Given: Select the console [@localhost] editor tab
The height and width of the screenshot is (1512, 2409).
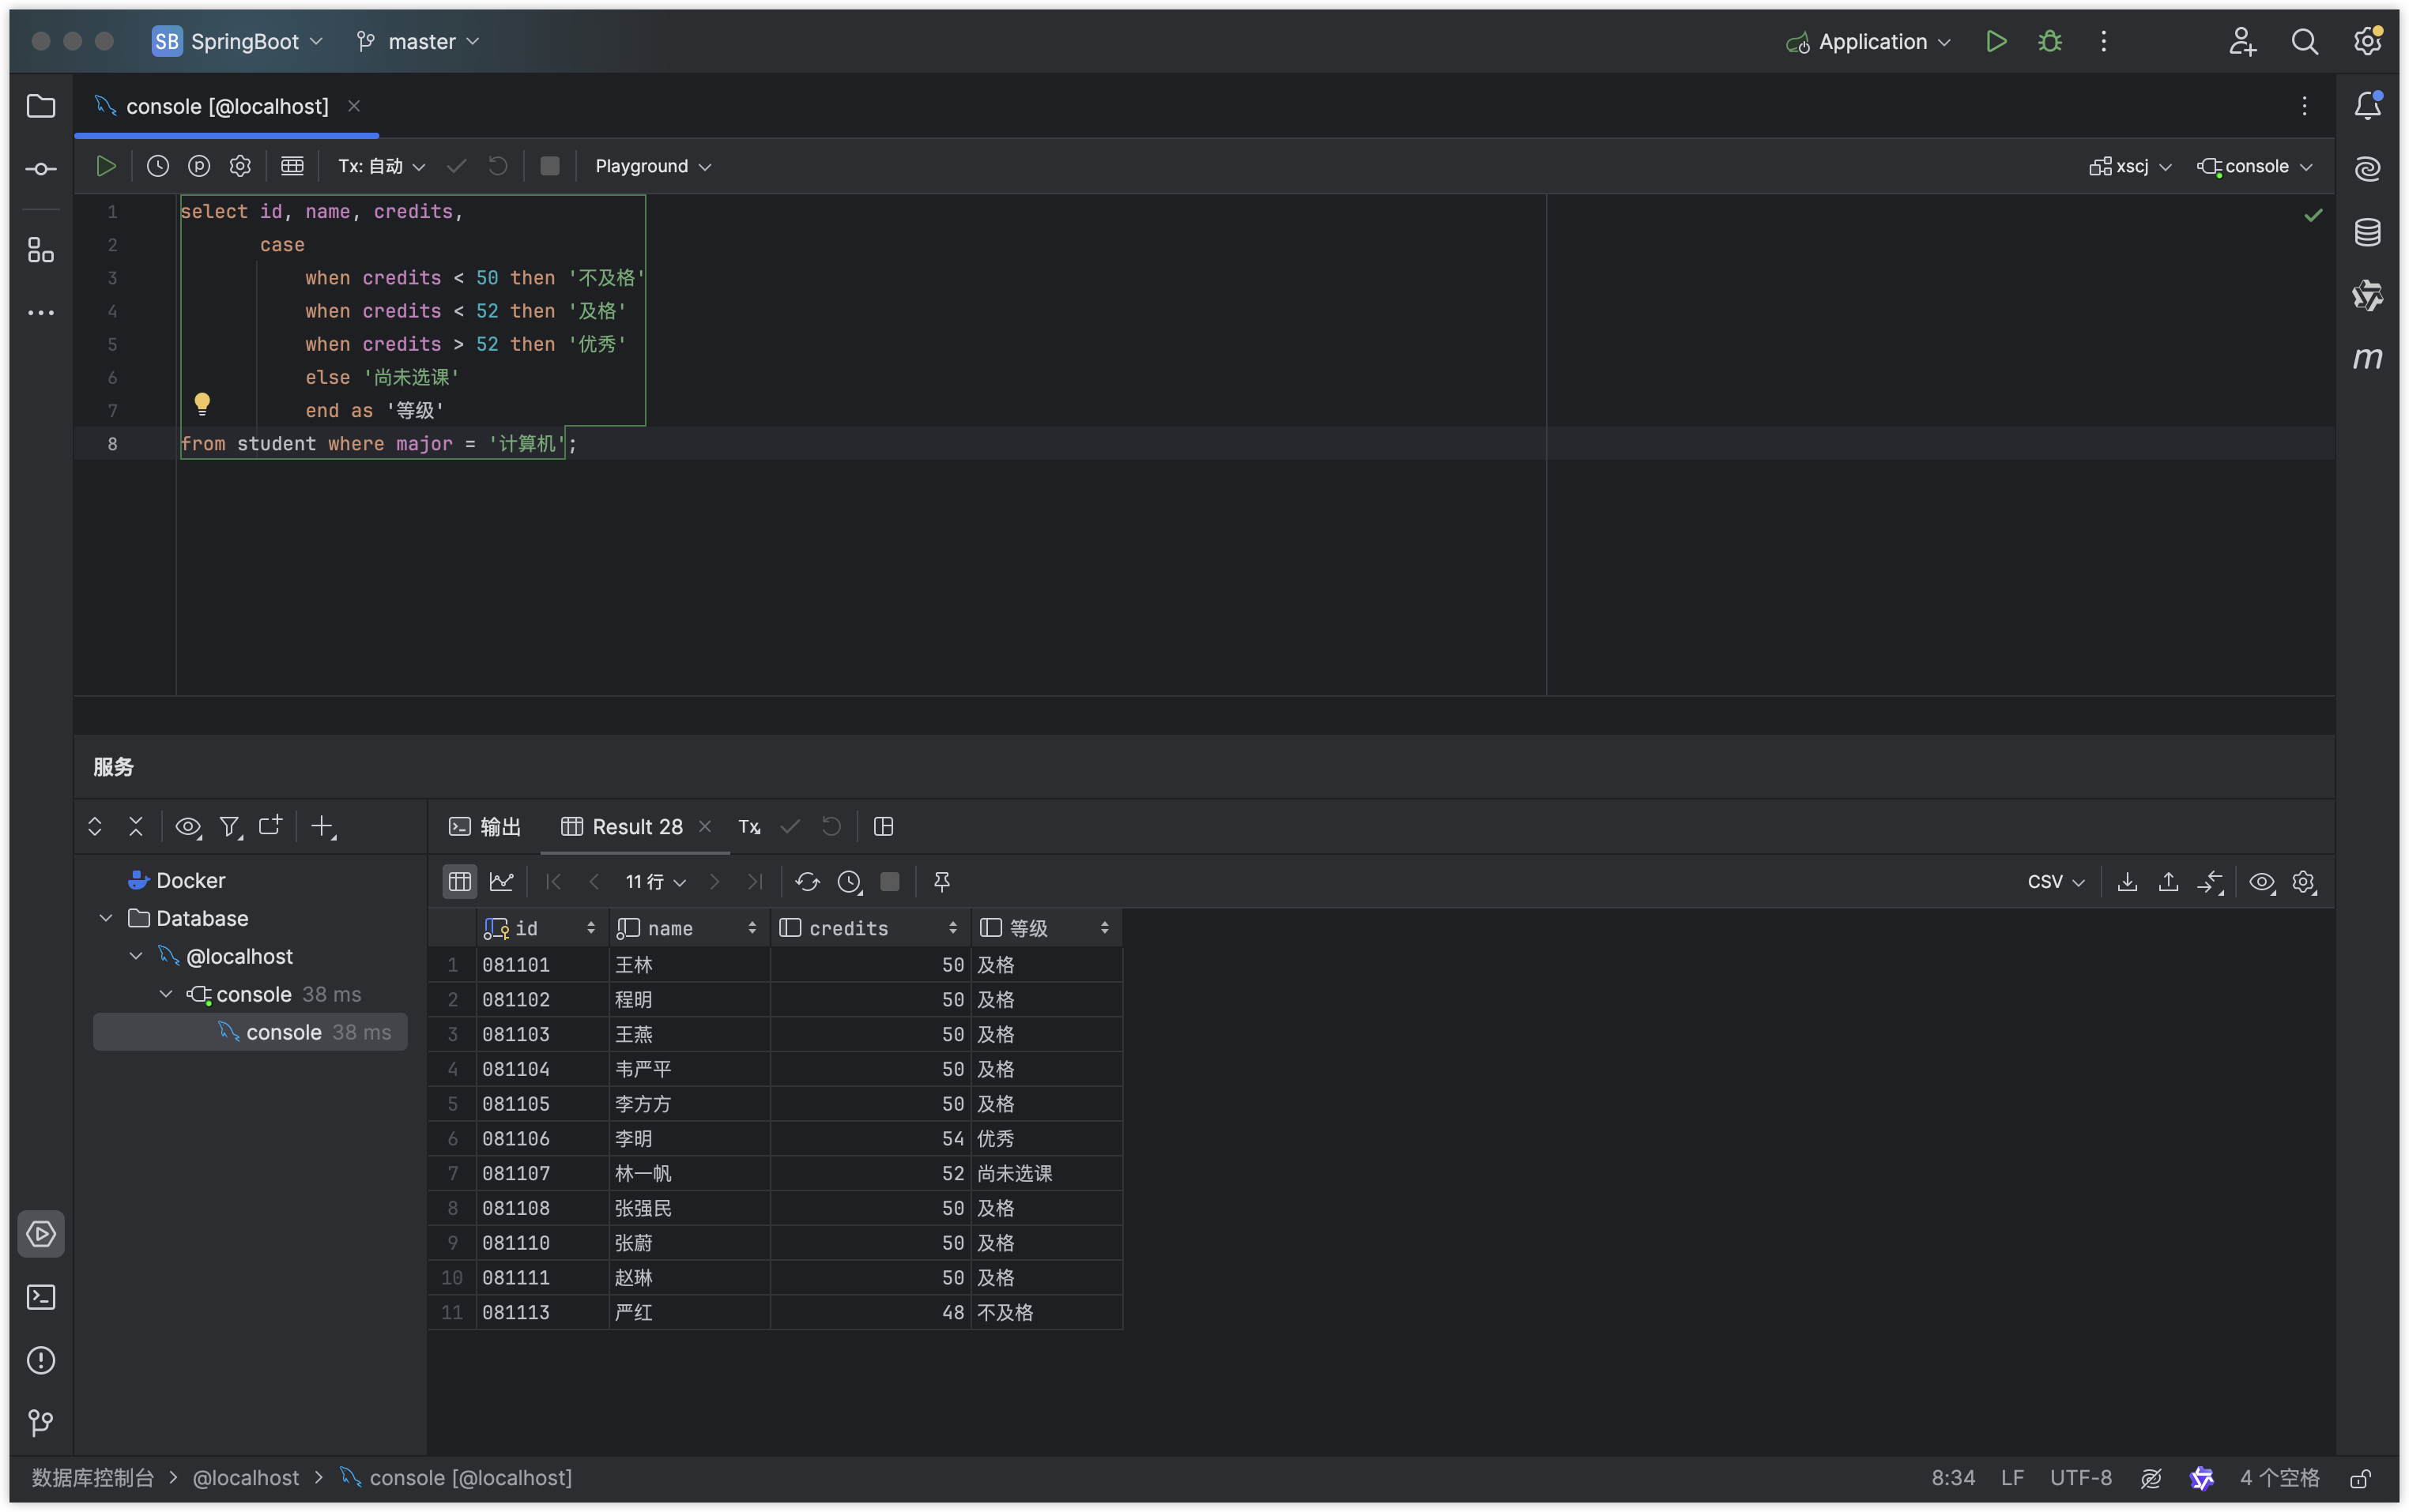Looking at the screenshot, I should click(226, 106).
